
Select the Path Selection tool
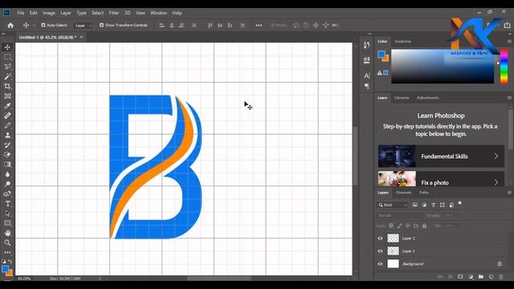(x=7, y=214)
